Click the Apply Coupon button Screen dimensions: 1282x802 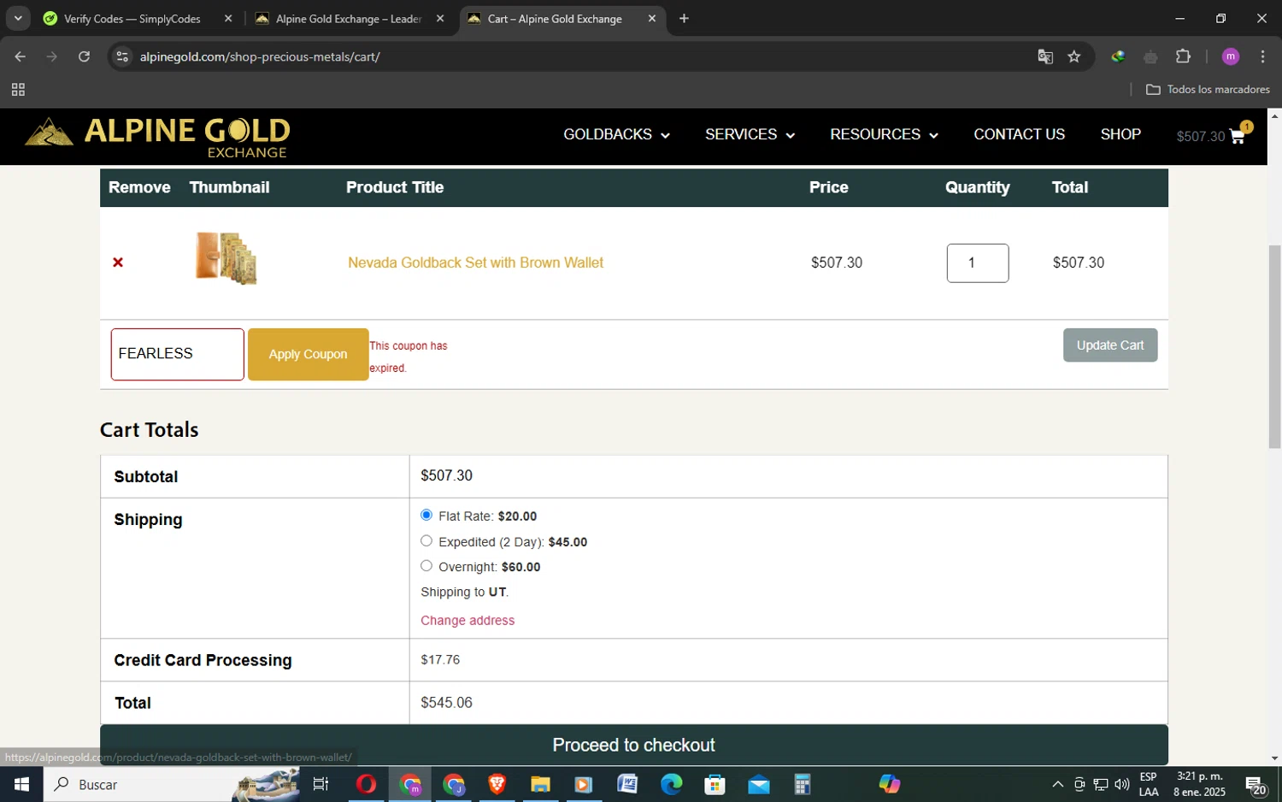(308, 354)
